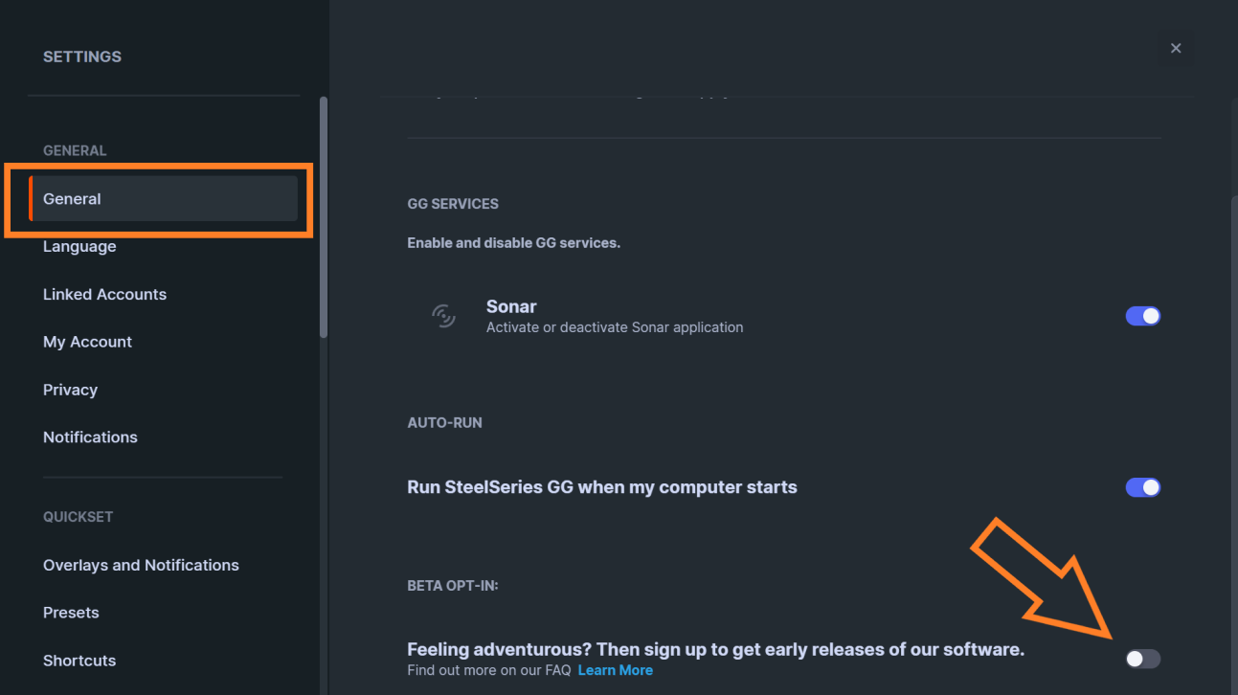This screenshot has height=695, width=1238.
Task: Click the Feeling adventurous beta description text
Action: 715,649
